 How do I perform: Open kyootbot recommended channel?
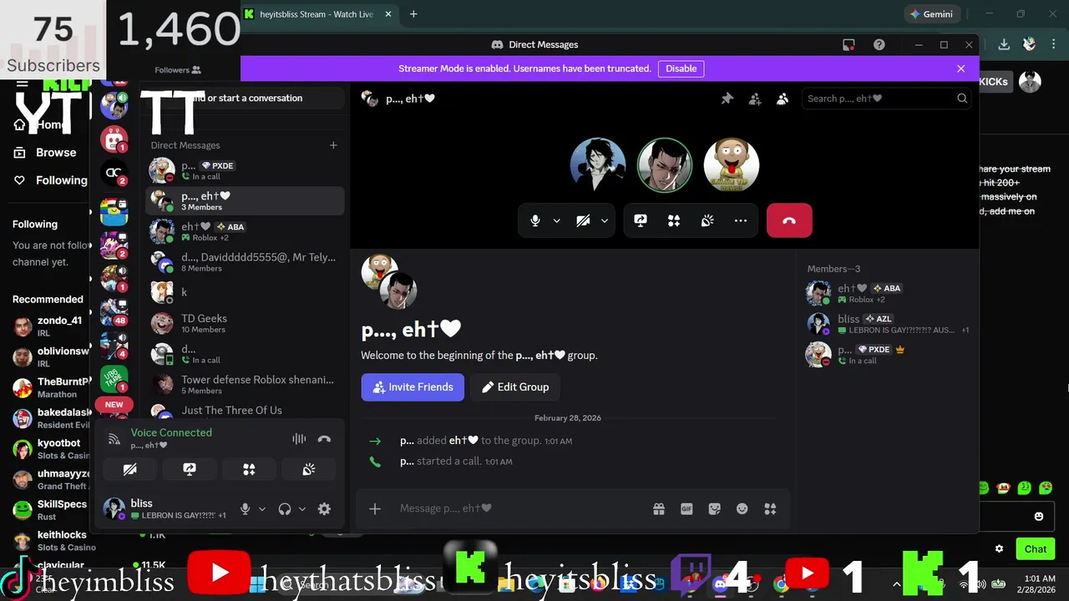tap(48, 449)
